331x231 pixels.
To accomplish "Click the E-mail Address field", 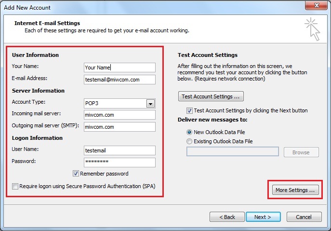I will pyautogui.click(x=119, y=80).
